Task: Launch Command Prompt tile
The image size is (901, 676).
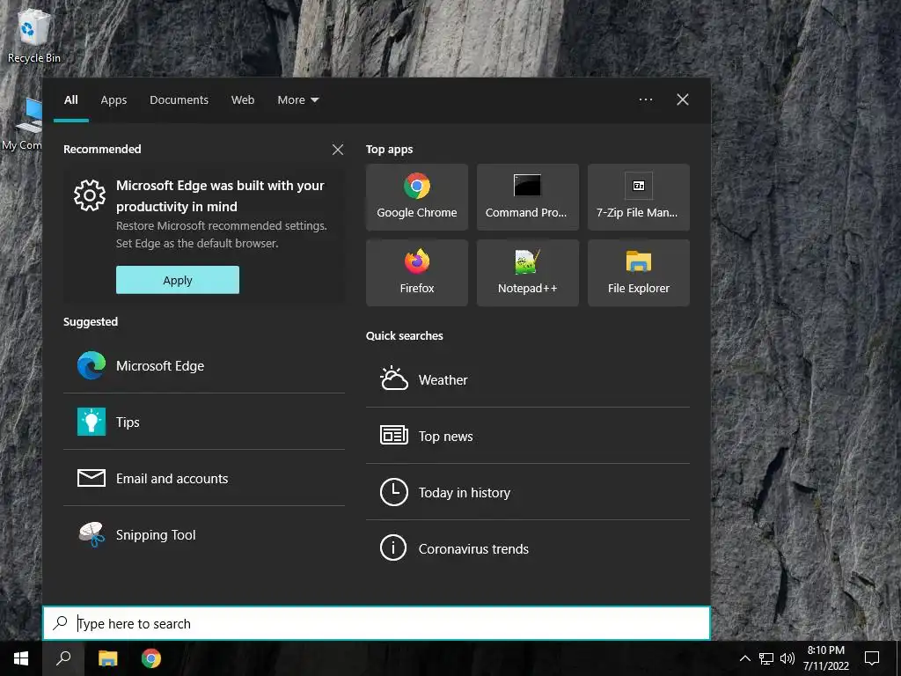Action: click(528, 196)
